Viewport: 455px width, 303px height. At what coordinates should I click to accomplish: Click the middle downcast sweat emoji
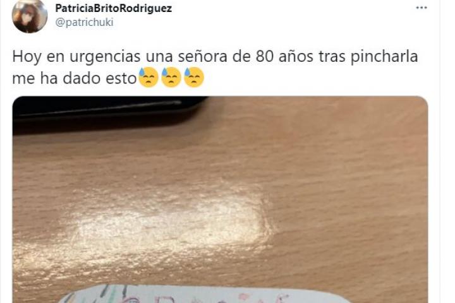click(171, 78)
